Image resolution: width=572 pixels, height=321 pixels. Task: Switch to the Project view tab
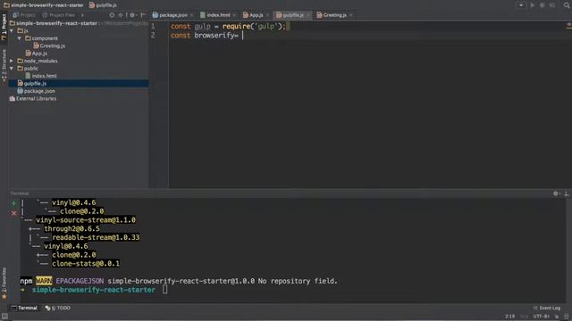(24, 15)
